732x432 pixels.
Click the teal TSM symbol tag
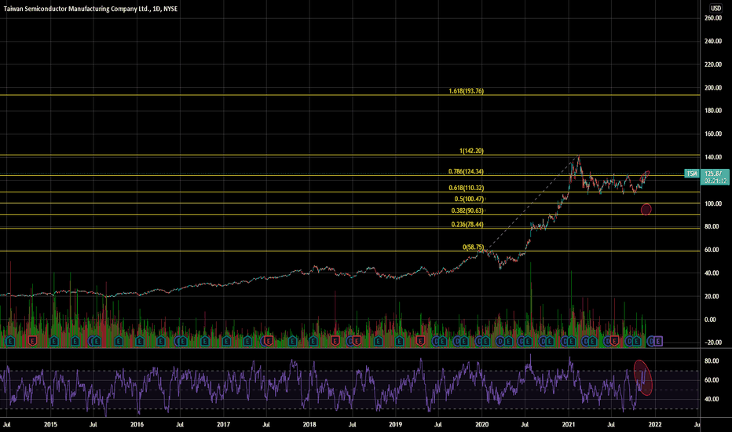[691, 174]
